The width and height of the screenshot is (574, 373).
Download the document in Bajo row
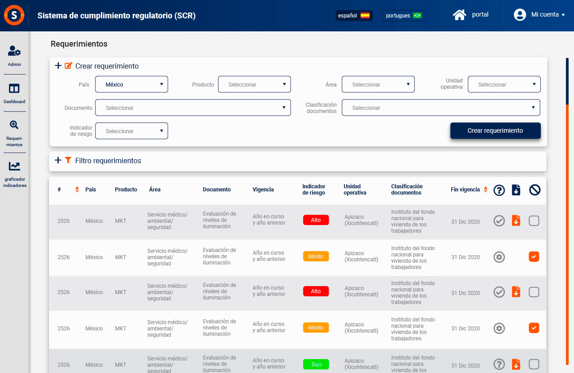click(516, 364)
